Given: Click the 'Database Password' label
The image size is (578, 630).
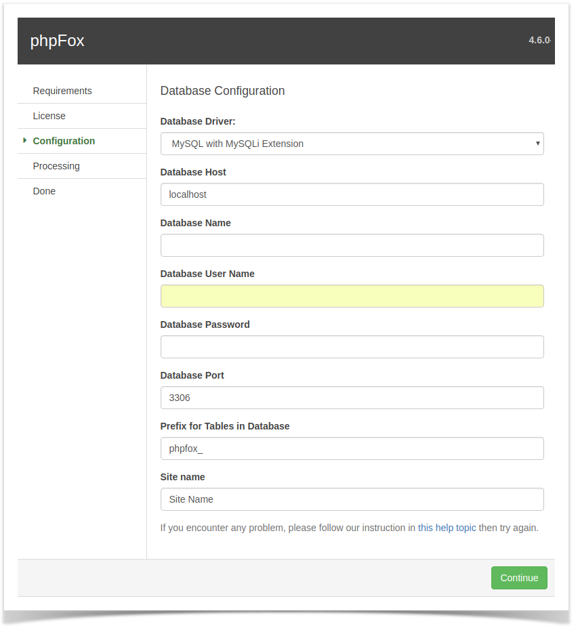Looking at the screenshot, I should pos(205,324).
